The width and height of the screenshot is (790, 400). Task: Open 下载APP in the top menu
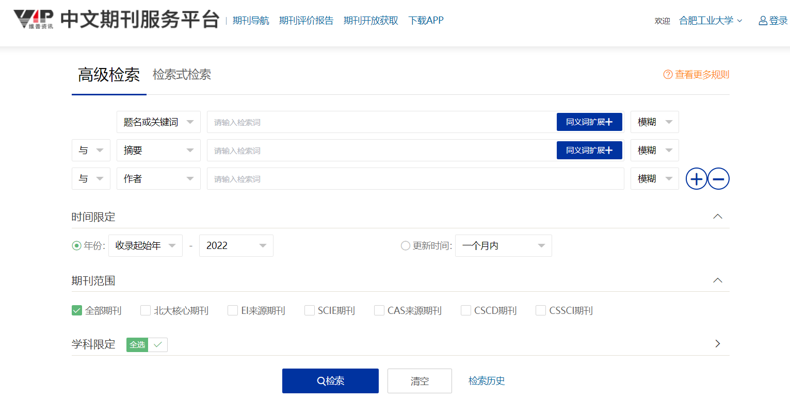coord(426,21)
